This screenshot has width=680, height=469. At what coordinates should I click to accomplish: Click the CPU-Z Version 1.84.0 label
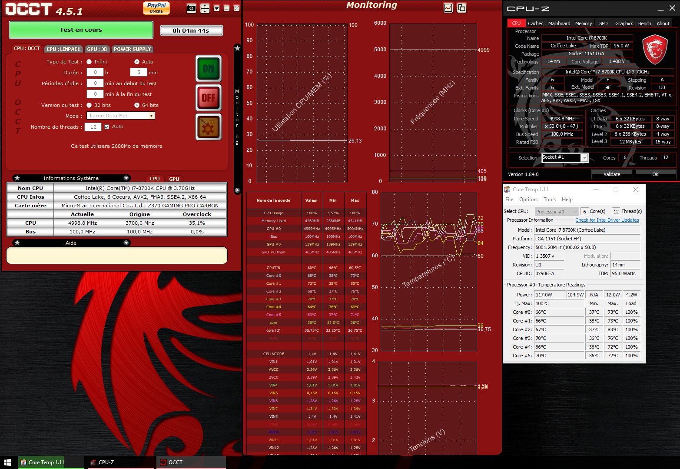pyautogui.click(x=523, y=175)
